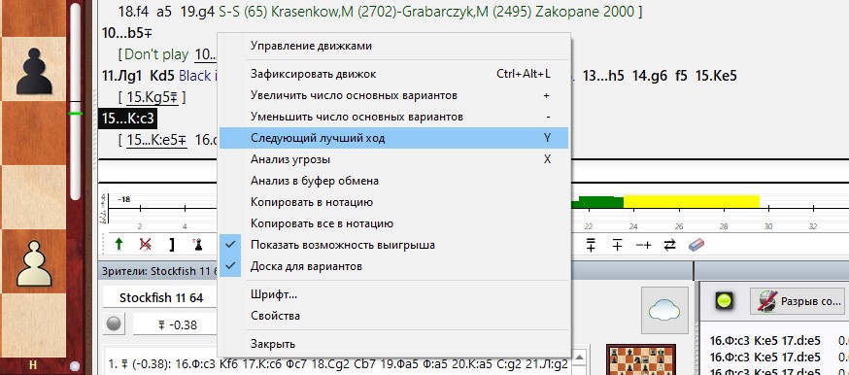
Task: Click the eraser icon to clear annotations
Action: coord(696,245)
